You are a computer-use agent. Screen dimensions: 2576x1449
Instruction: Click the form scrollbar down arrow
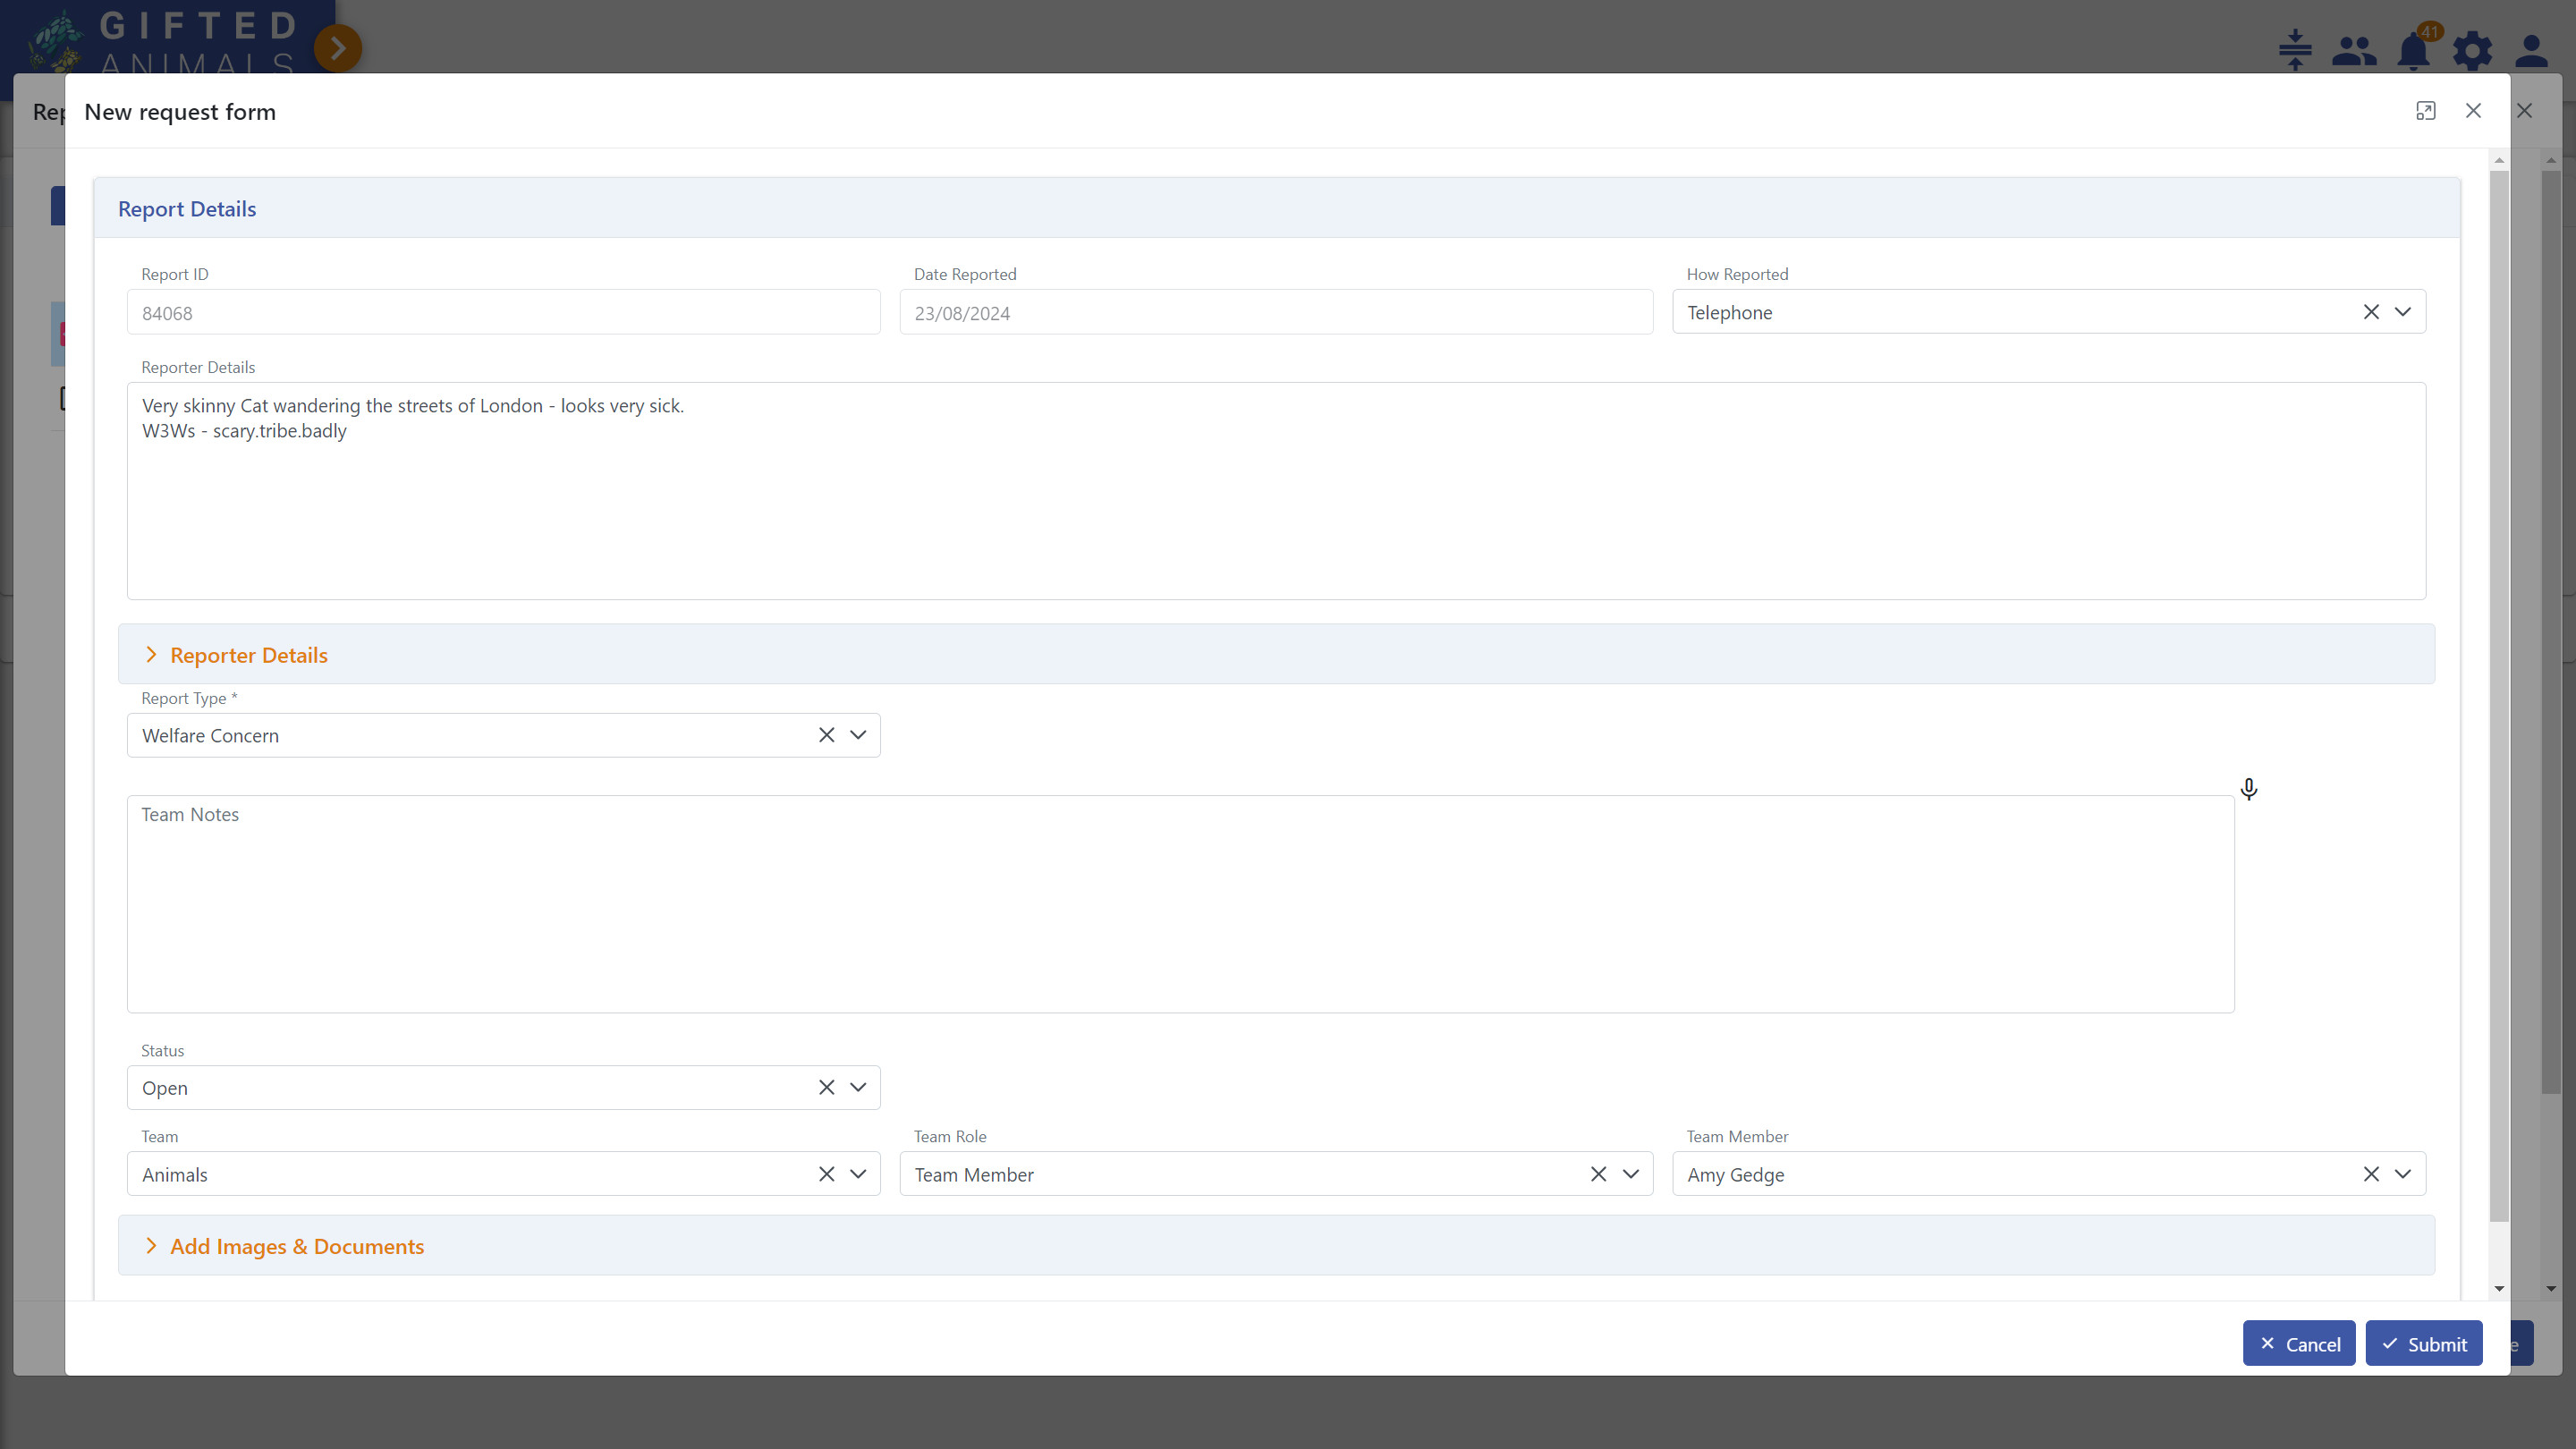[2499, 1289]
